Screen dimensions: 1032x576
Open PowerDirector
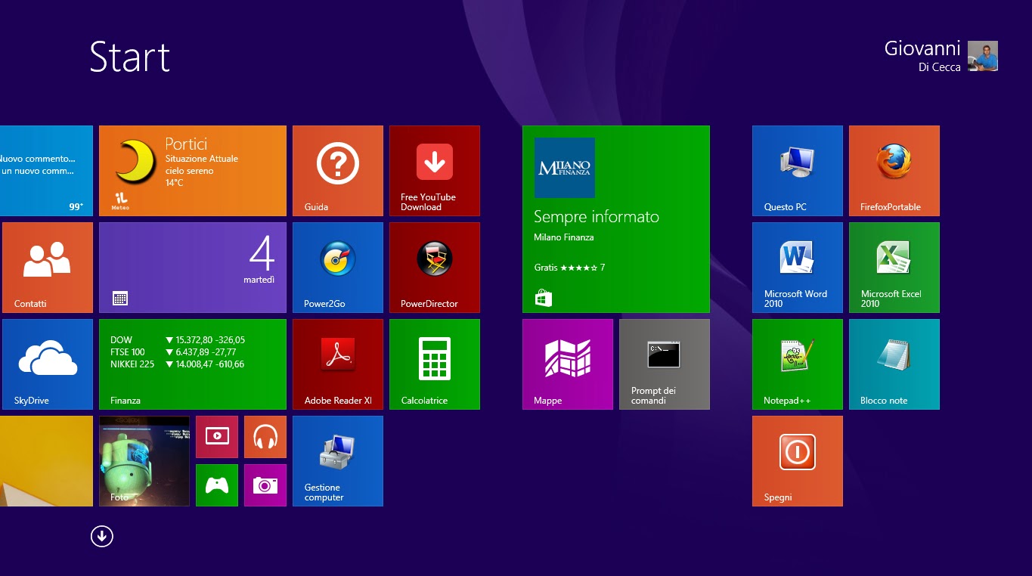pyautogui.click(x=434, y=267)
